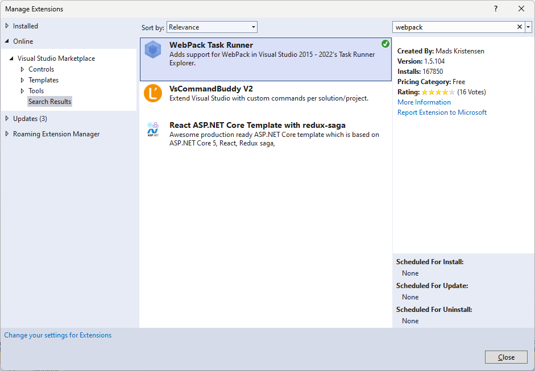Select the Controls category
Image resolution: width=535 pixels, height=371 pixels.
point(42,69)
